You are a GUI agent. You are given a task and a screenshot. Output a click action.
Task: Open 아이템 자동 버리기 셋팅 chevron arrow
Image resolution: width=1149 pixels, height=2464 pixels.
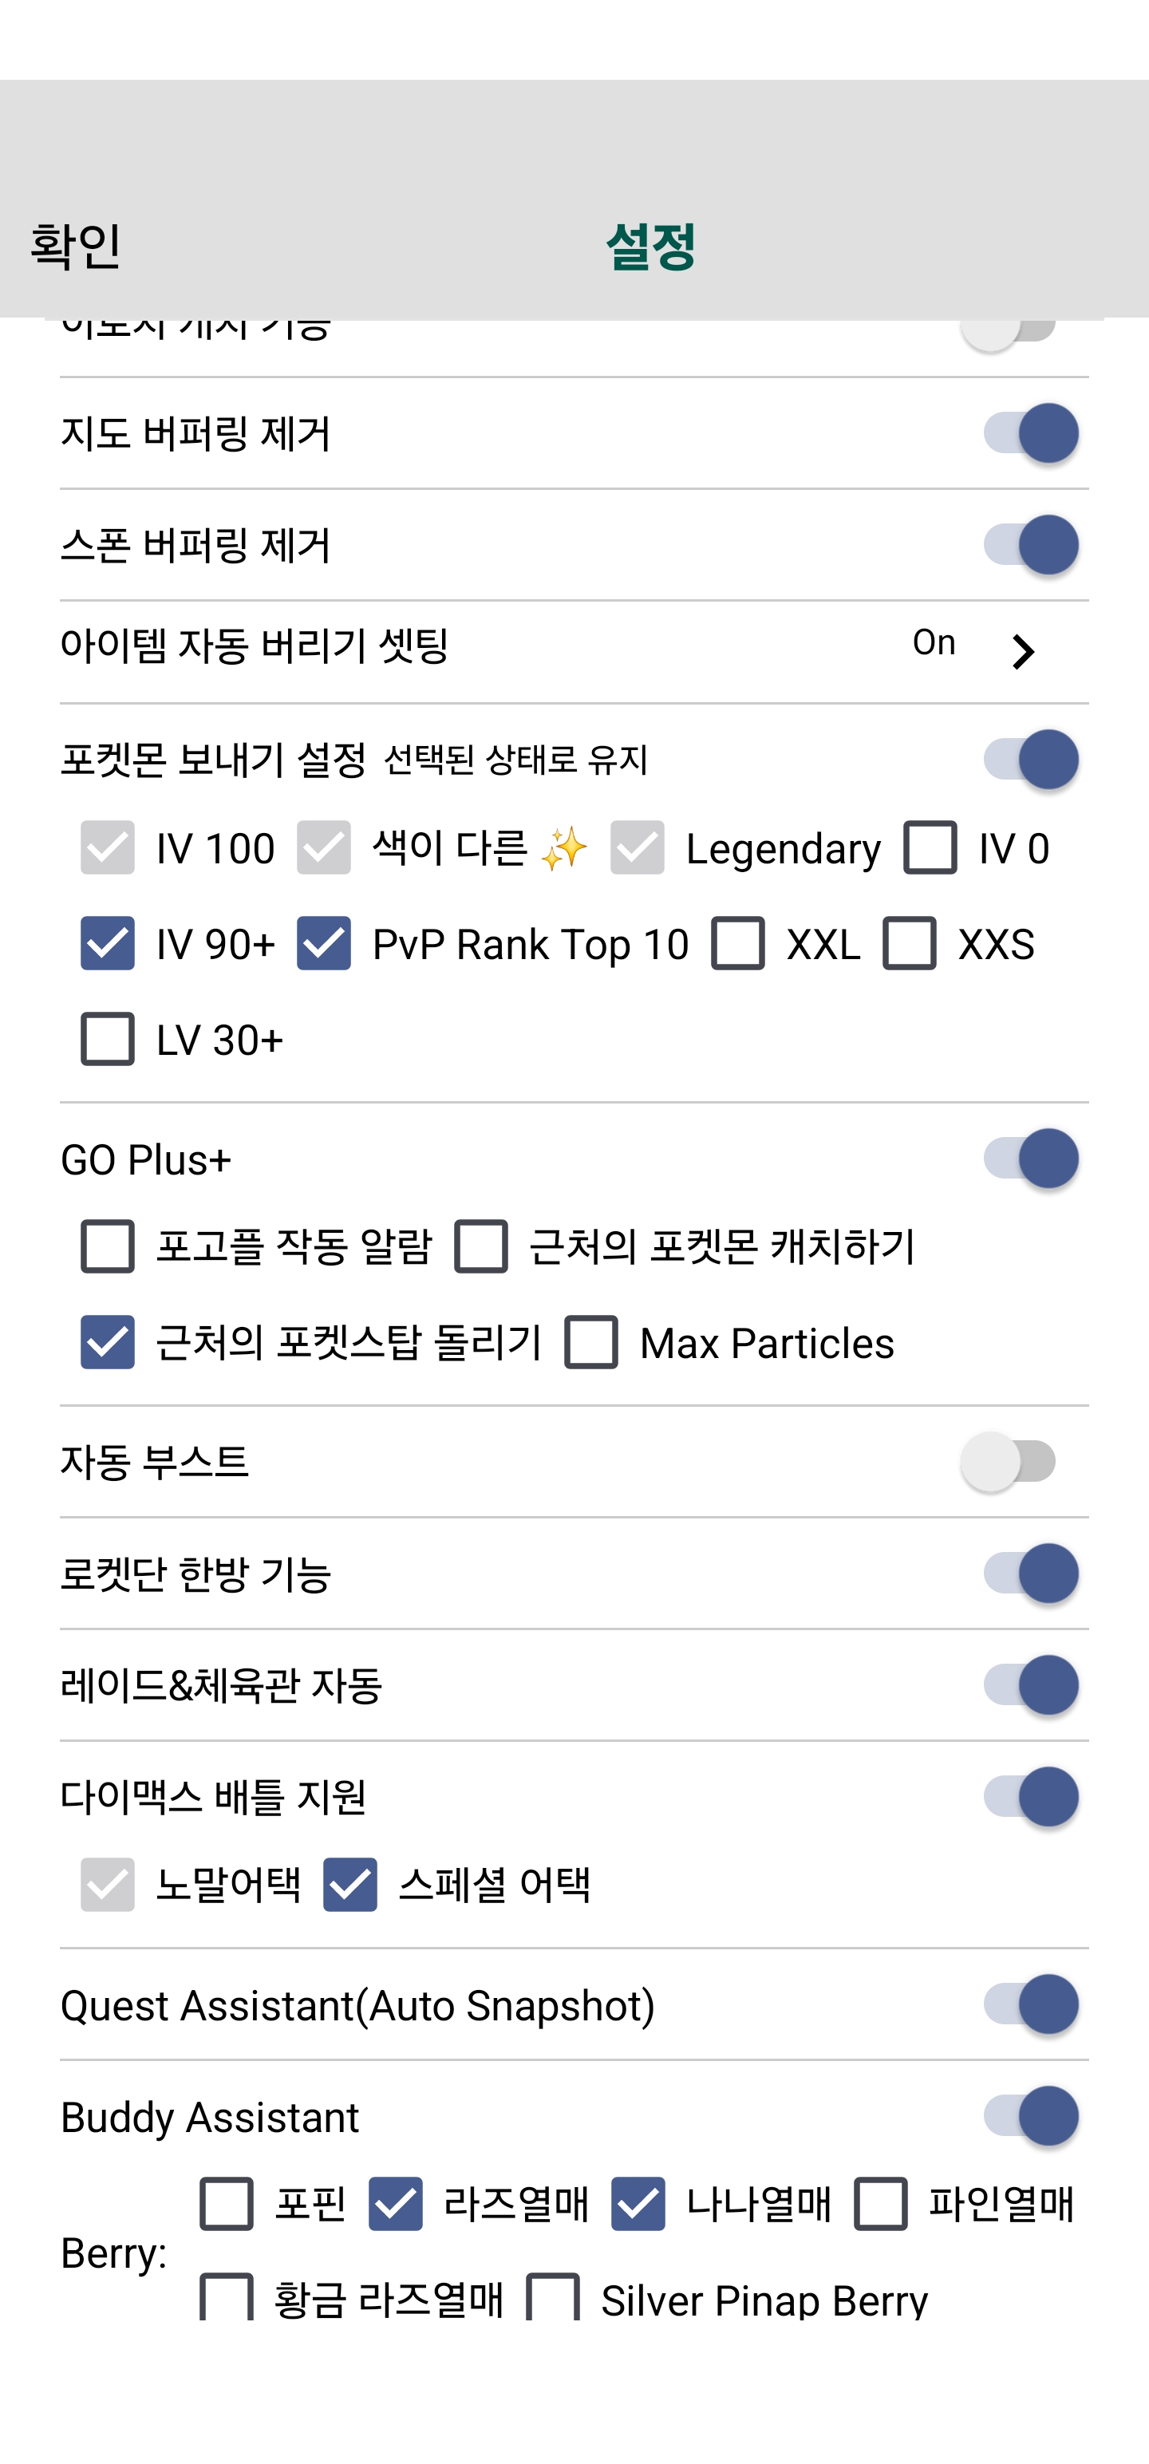(x=1023, y=651)
